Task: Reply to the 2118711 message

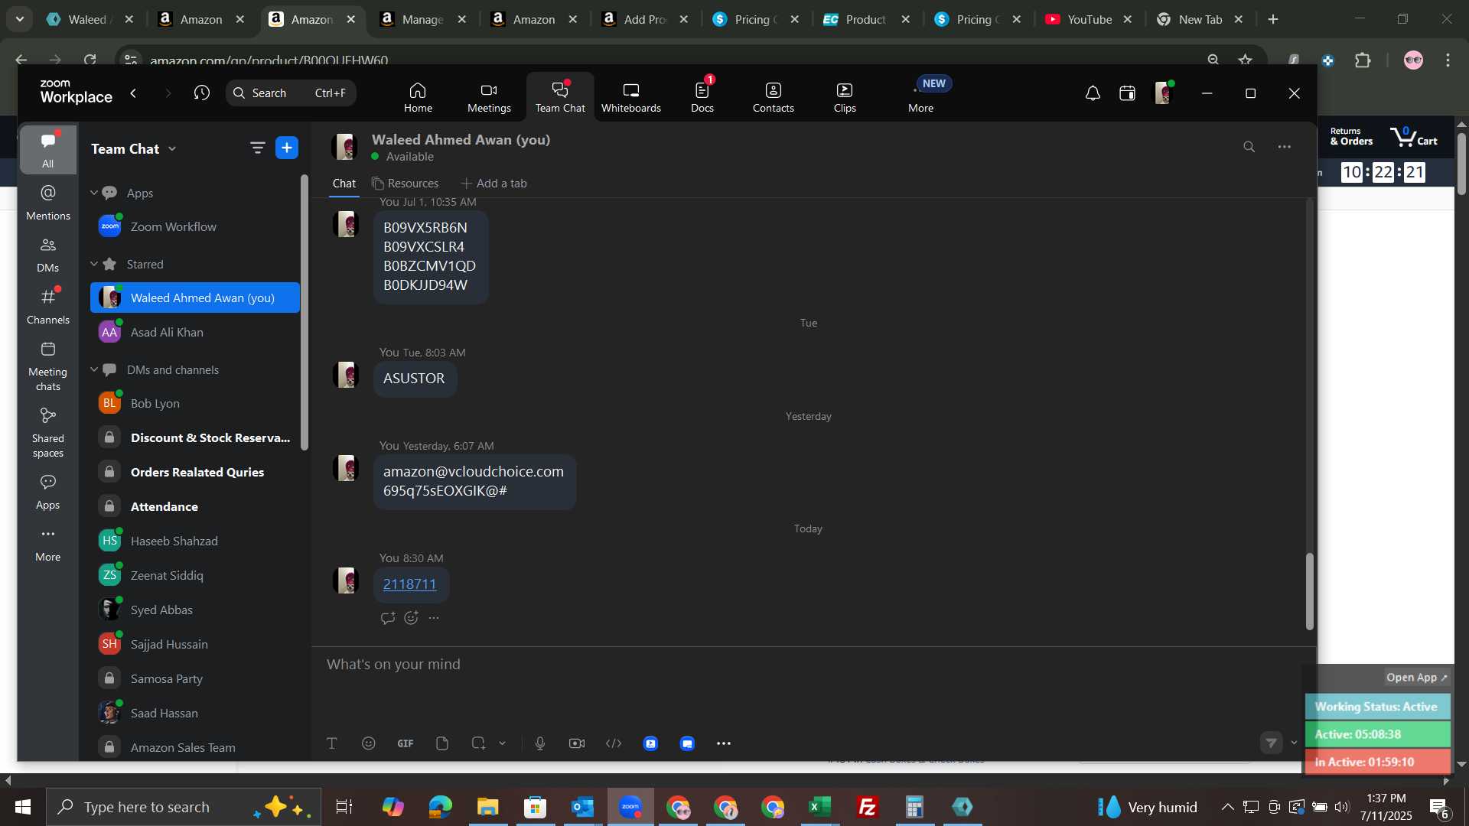Action: click(388, 618)
